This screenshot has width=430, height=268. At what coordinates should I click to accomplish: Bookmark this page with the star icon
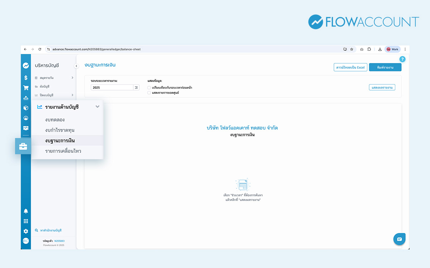[352, 49]
